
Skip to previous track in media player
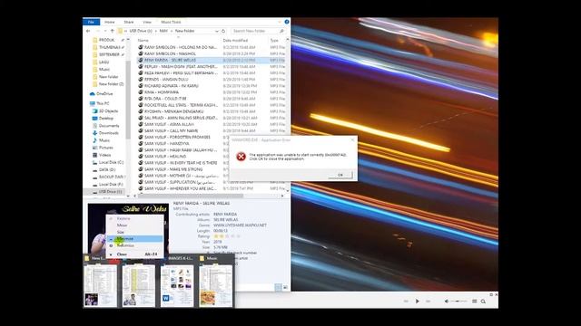click(x=406, y=302)
